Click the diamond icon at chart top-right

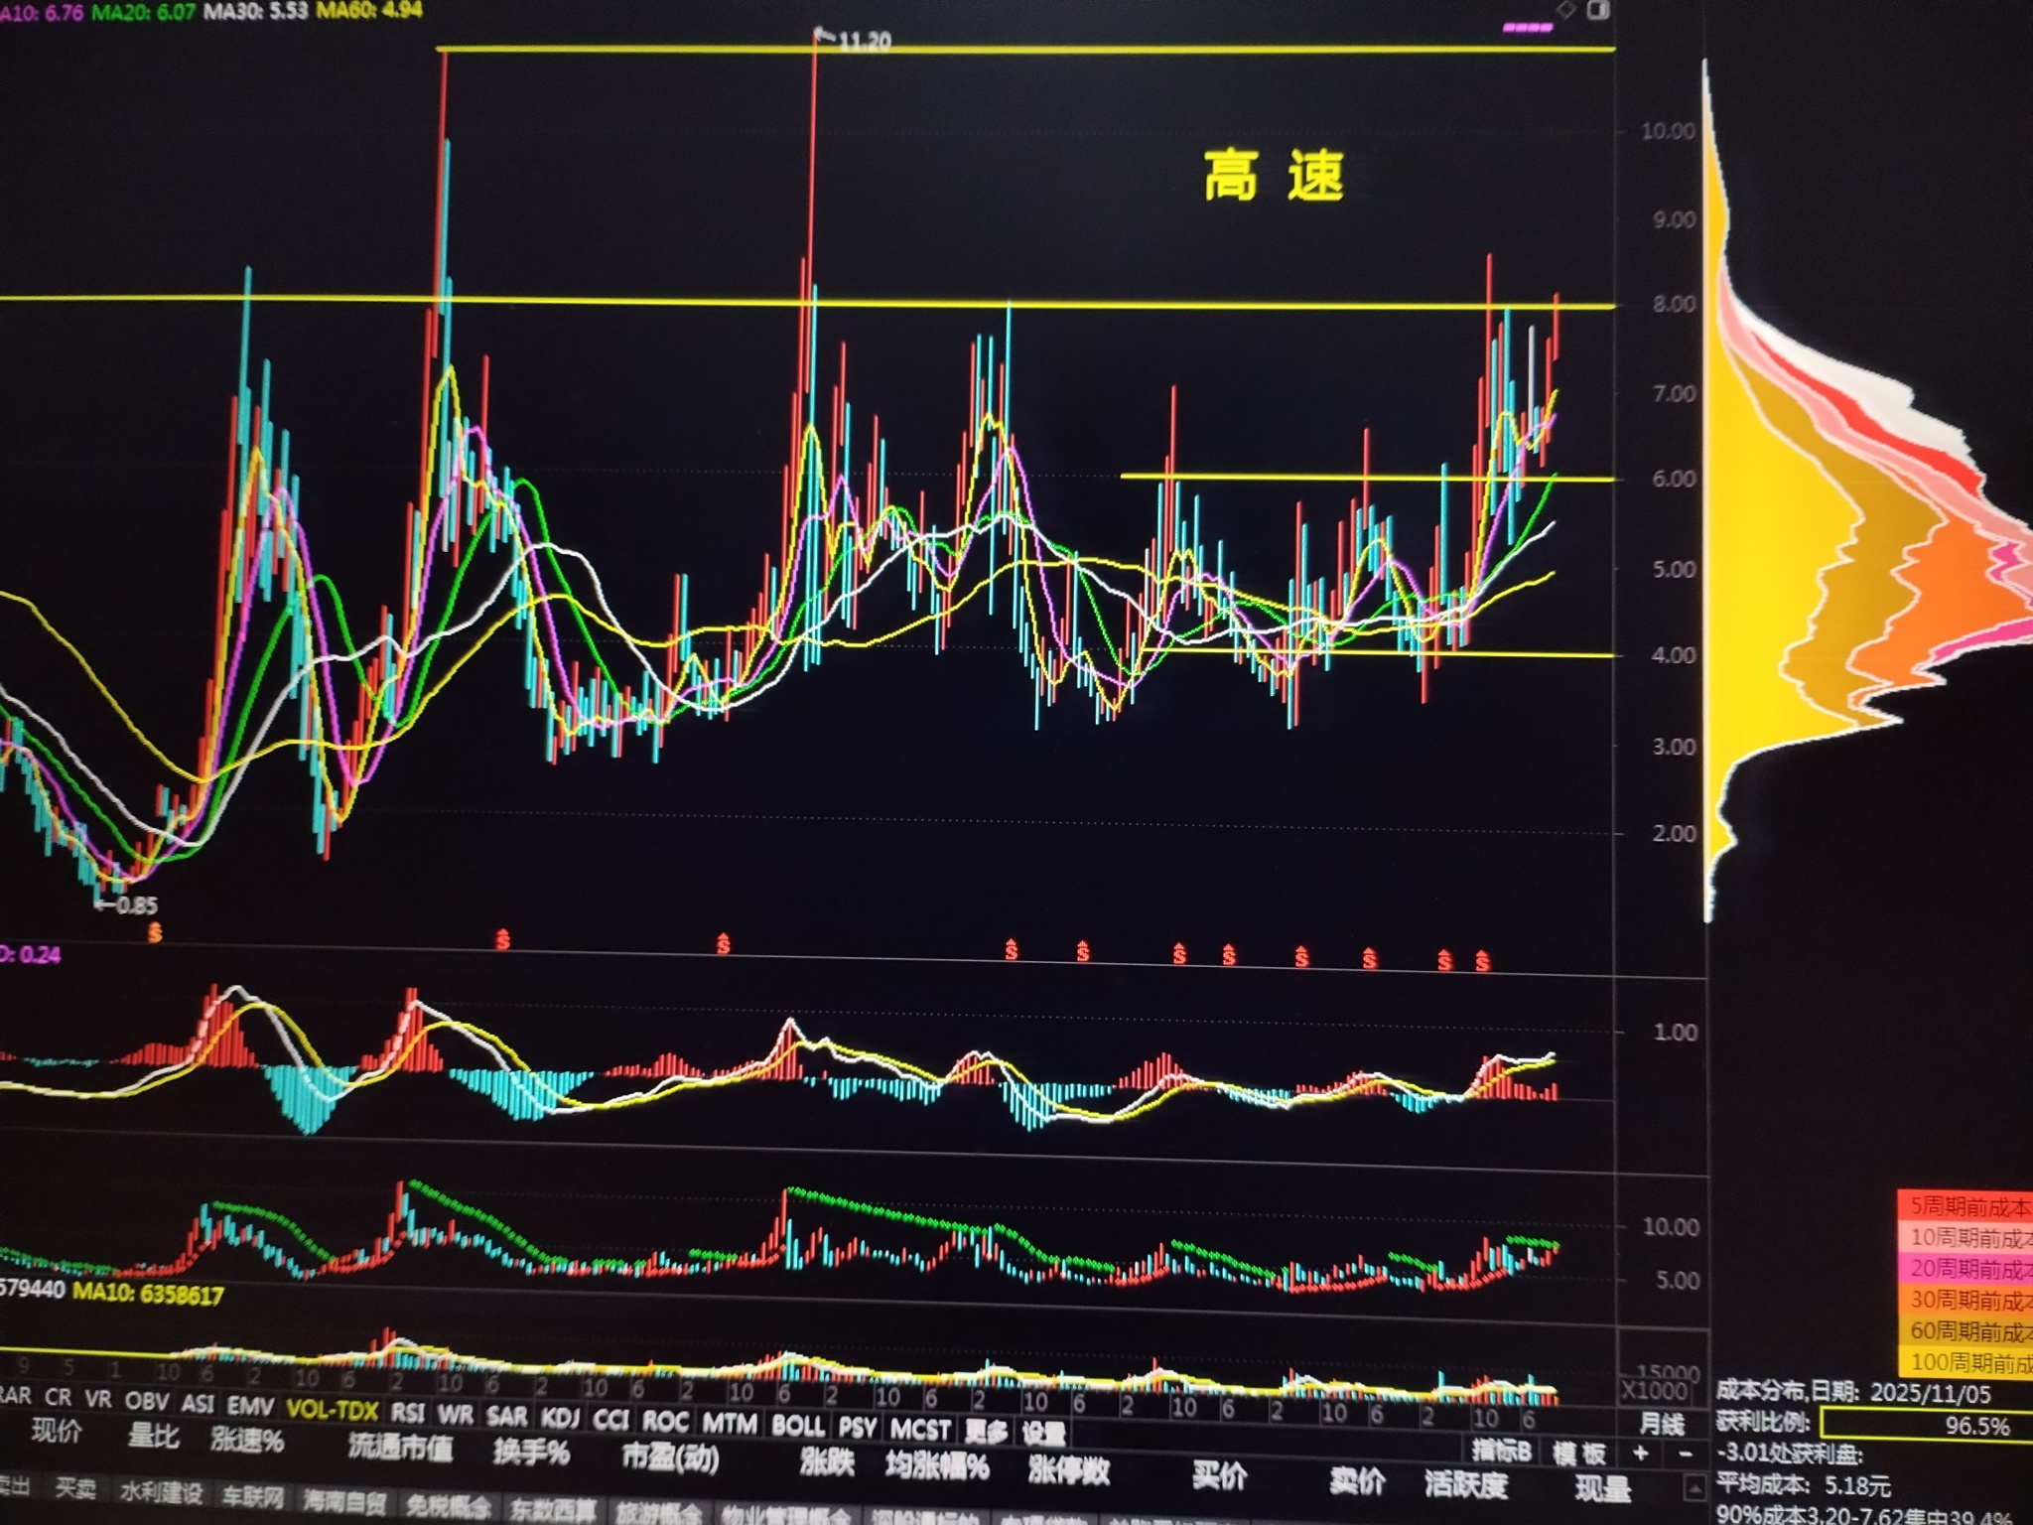(x=1565, y=10)
